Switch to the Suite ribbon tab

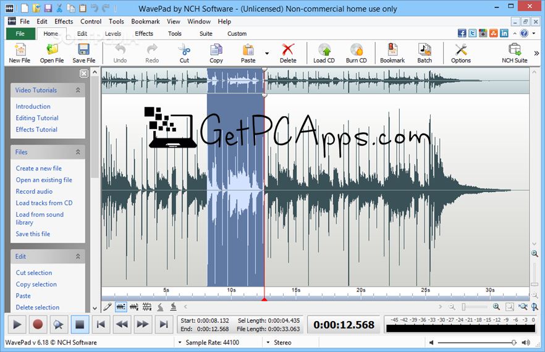206,34
